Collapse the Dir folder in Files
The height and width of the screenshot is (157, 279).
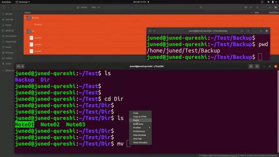click(25, 31)
